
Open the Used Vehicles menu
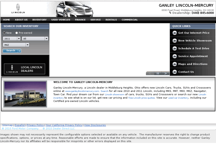(61, 20)
